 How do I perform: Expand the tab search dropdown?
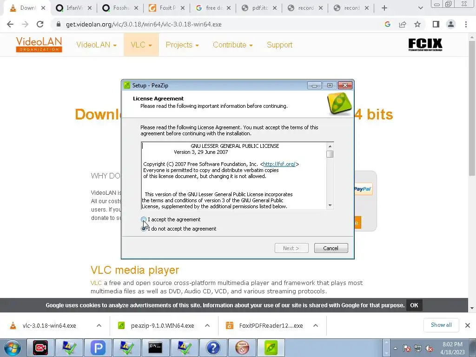pos(420,8)
